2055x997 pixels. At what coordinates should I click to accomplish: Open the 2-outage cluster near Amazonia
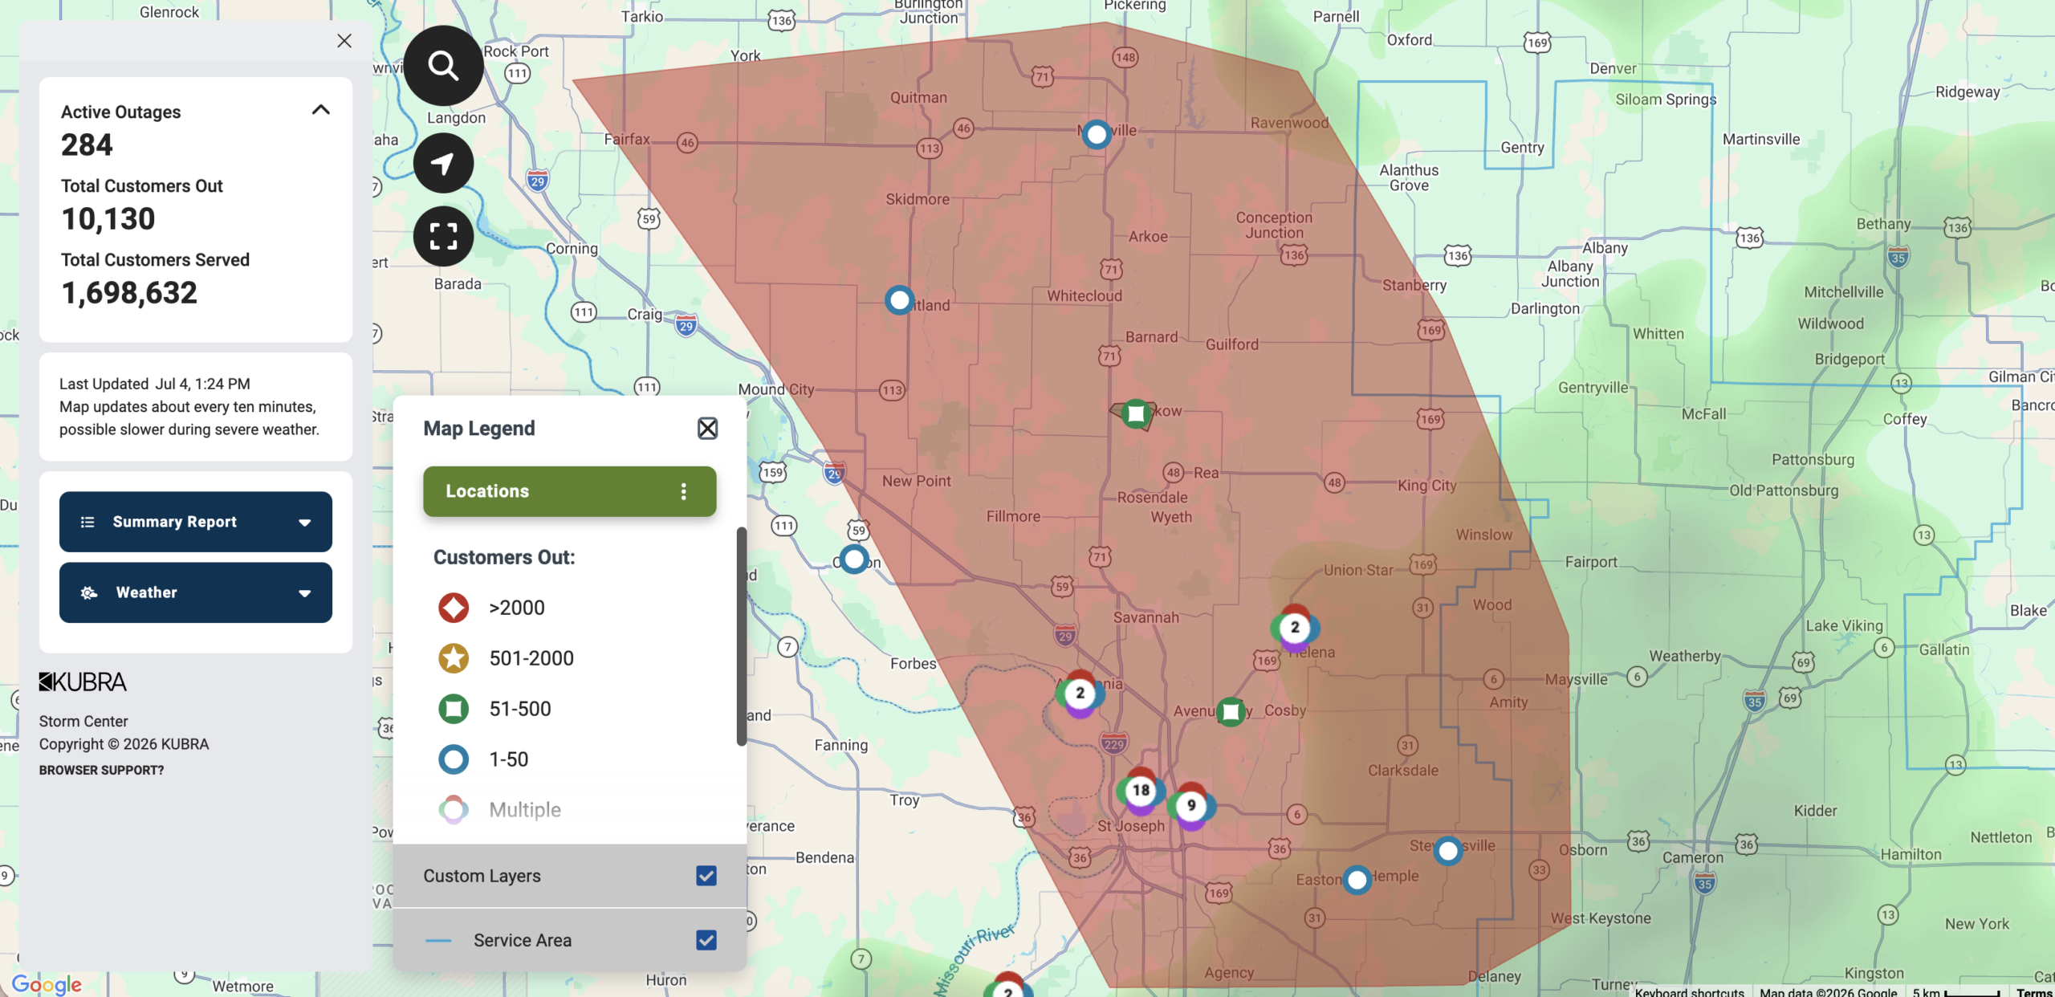point(1080,694)
